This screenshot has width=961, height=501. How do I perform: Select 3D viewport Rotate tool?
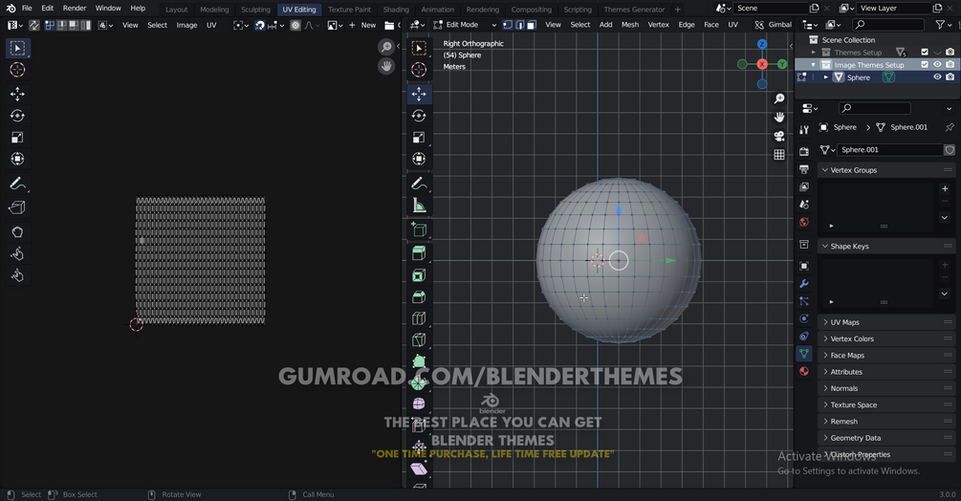tap(419, 116)
